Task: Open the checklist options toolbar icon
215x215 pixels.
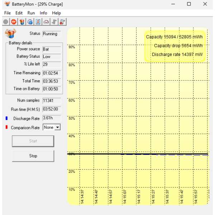Action: (x=38, y=22)
